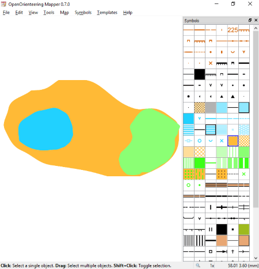Select the contour value 225 symbol
Viewport: 259px width, 269px height.
(x=233, y=30)
